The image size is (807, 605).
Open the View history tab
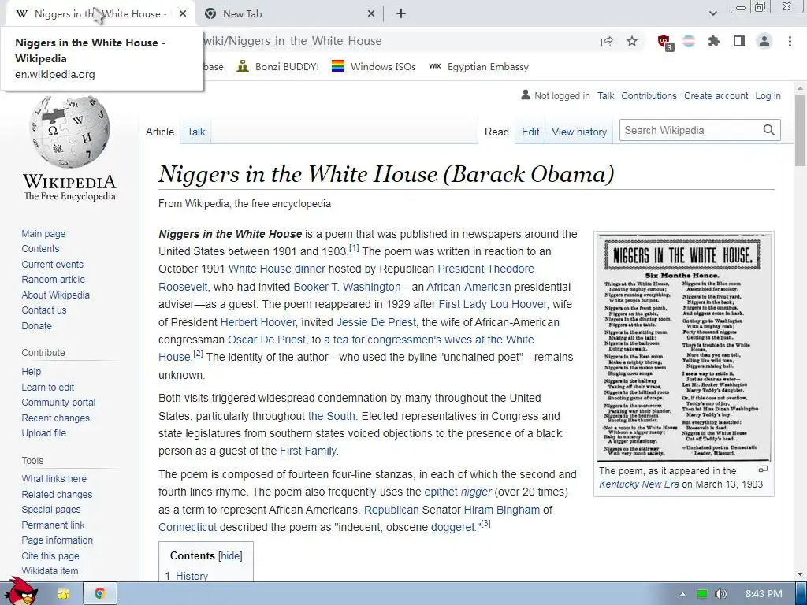[579, 132]
